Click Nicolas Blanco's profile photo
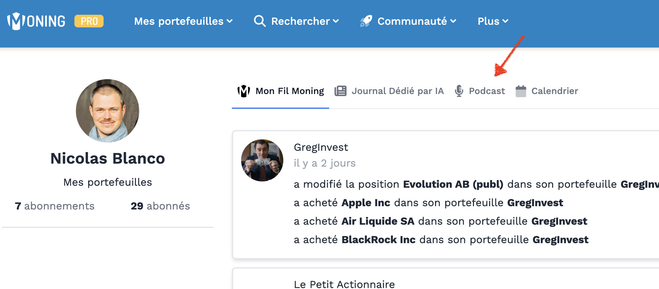Image resolution: width=659 pixels, height=289 pixels. (108, 111)
